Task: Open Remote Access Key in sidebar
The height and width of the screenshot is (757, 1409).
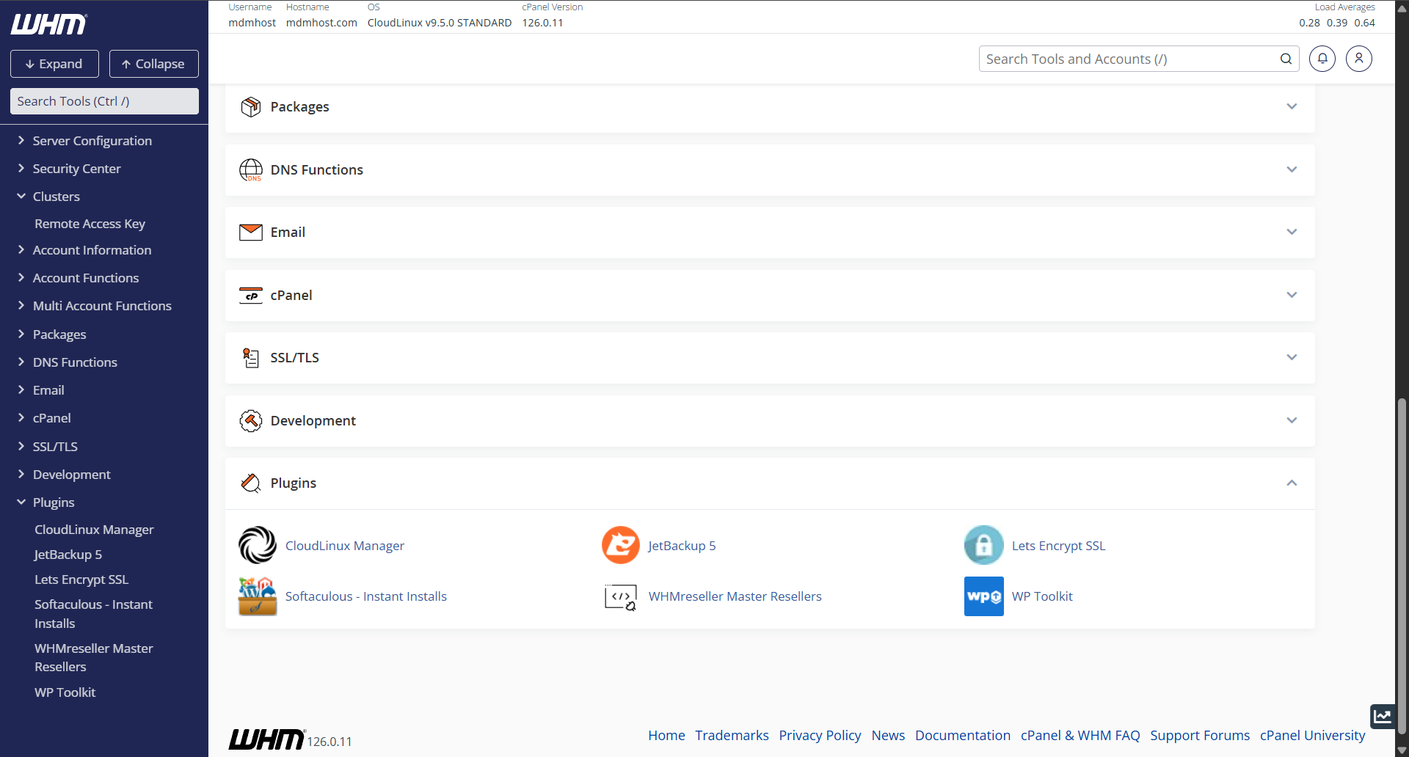Action: tap(90, 224)
